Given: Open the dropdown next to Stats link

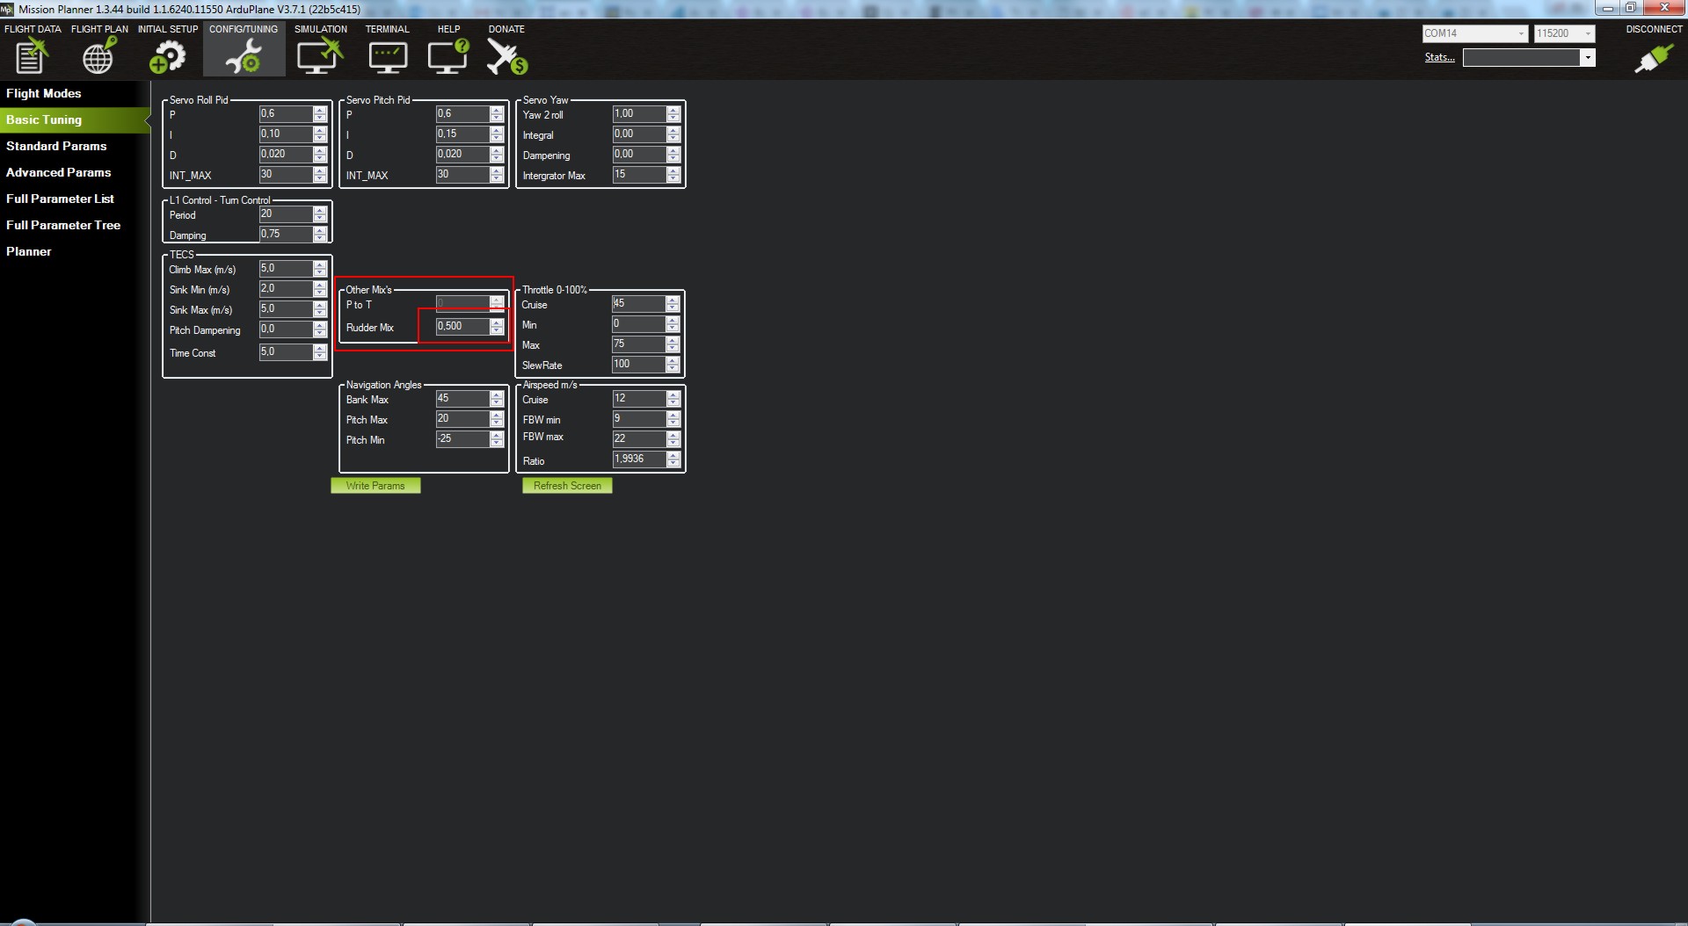Looking at the screenshot, I should click(x=1587, y=58).
